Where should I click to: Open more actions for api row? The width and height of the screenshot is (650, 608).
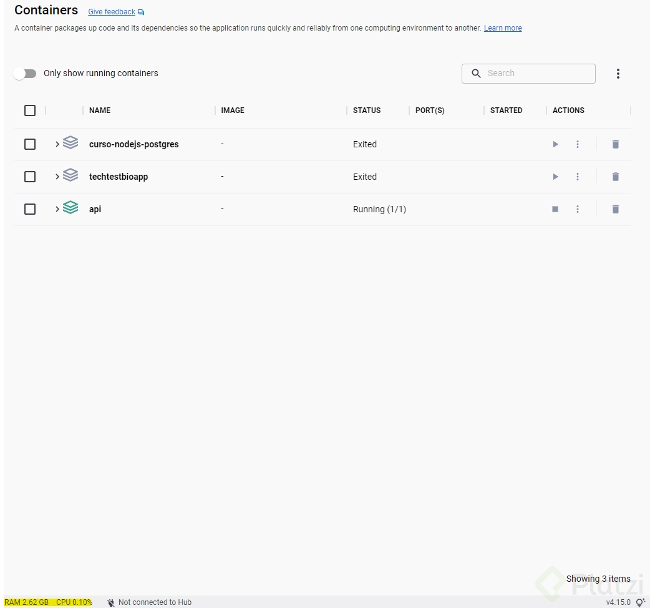pyautogui.click(x=578, y=209)
